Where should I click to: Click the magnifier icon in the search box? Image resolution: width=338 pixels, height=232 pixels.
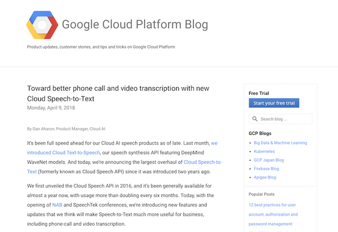255,119
